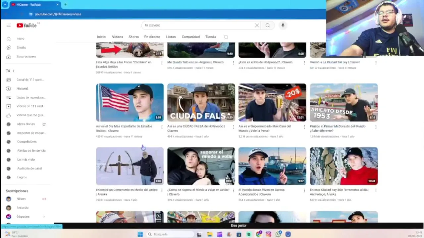Click the browser address bar URL

click(x=58, y=14)
